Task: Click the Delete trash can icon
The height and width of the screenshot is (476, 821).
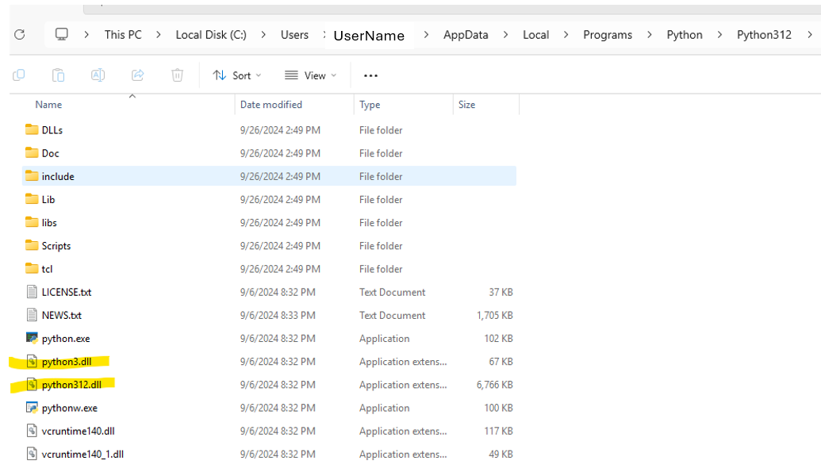Action: pos(178,75)
